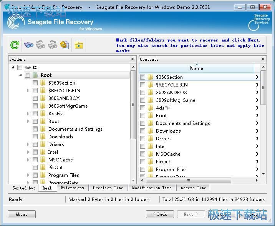Click the $360Section folder icon in the Folders tree
This screenshot has width=275, height=226.
click(x=43, y=83)
